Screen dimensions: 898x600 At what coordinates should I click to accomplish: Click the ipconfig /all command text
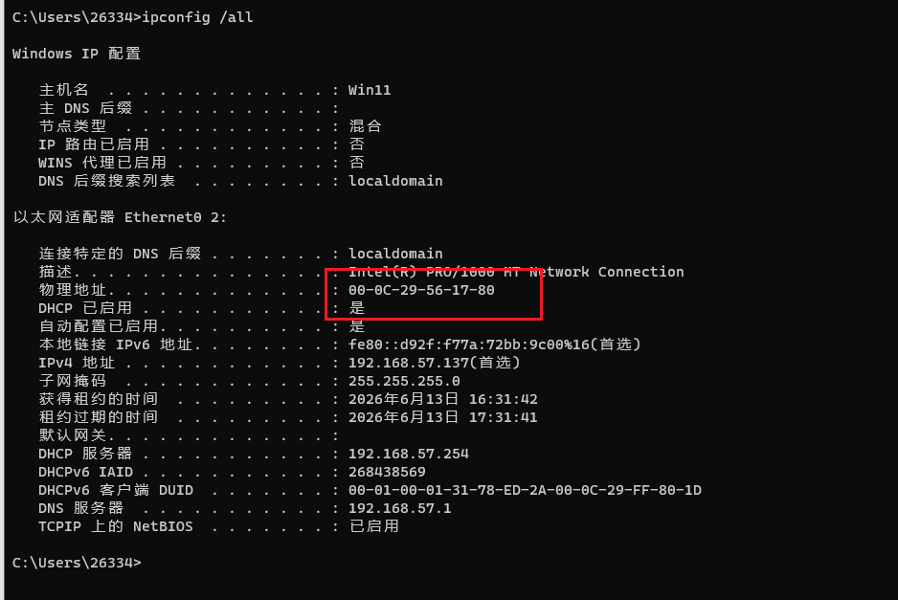197,17
